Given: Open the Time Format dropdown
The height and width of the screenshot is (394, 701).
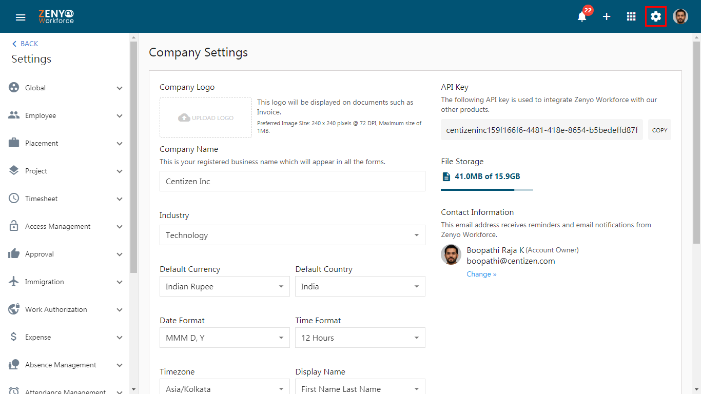Looking at the screenshot, I should (360, 338).
